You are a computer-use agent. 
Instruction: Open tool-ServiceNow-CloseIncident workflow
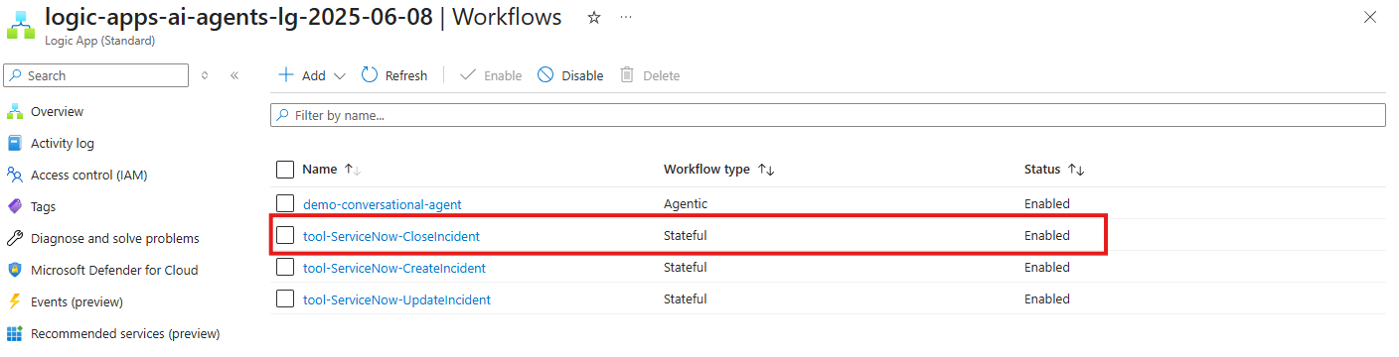391,236
